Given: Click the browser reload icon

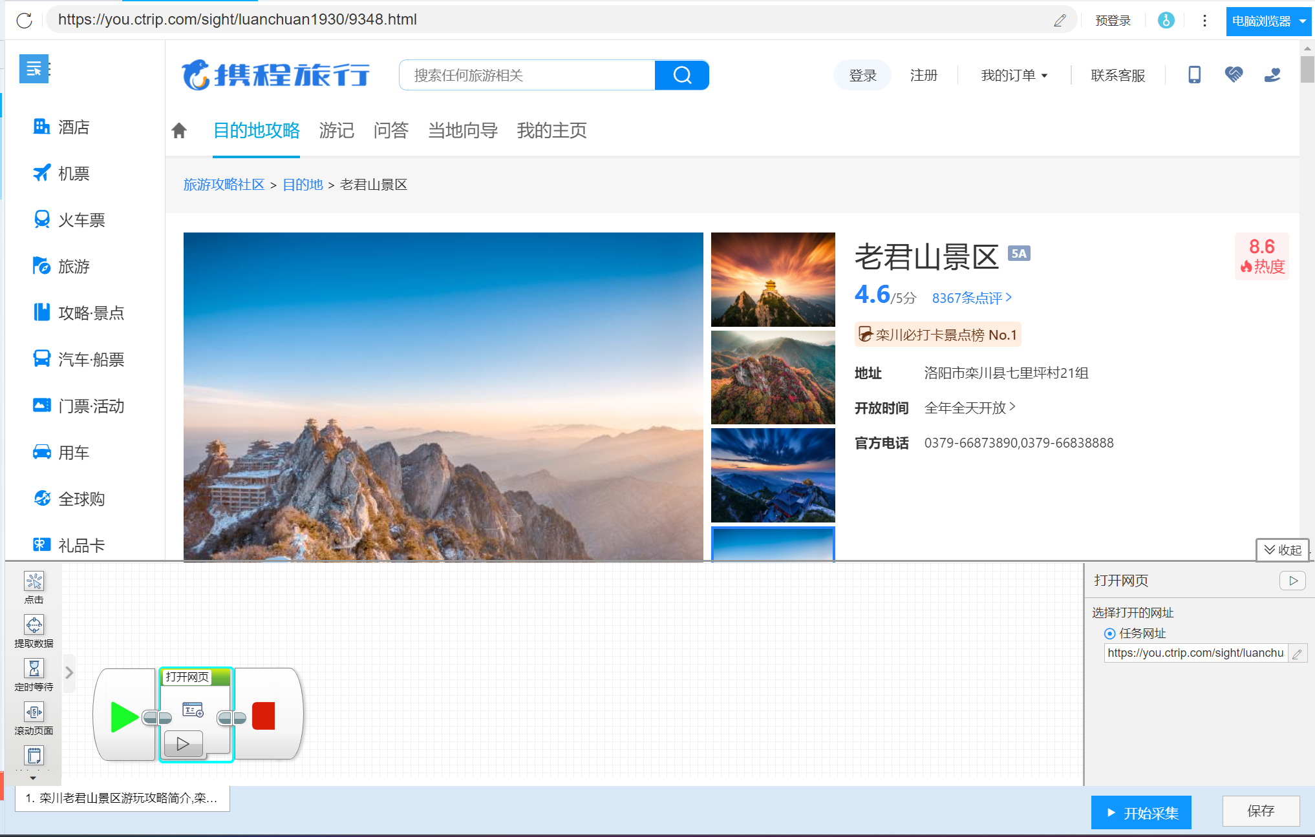Looking at the screenshot, I should tap(25, 20).
